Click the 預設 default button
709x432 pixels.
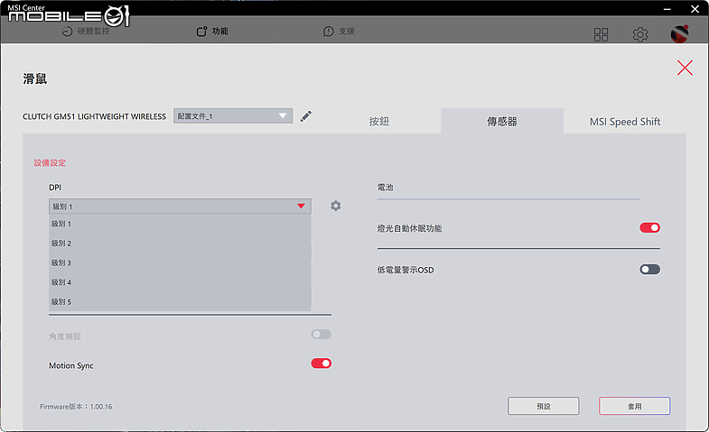coord(544,406)
